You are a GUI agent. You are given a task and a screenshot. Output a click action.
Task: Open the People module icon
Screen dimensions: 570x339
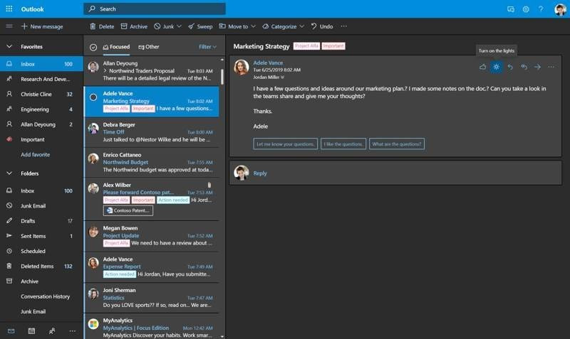52,330
